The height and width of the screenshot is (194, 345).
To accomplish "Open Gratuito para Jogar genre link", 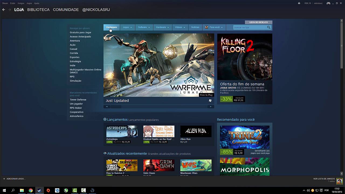I will coord(81,32).
